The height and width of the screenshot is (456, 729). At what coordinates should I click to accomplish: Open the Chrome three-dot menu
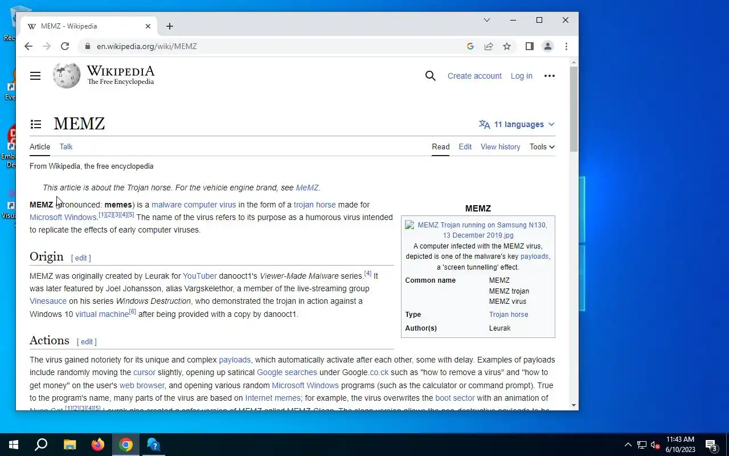(566, 46)
